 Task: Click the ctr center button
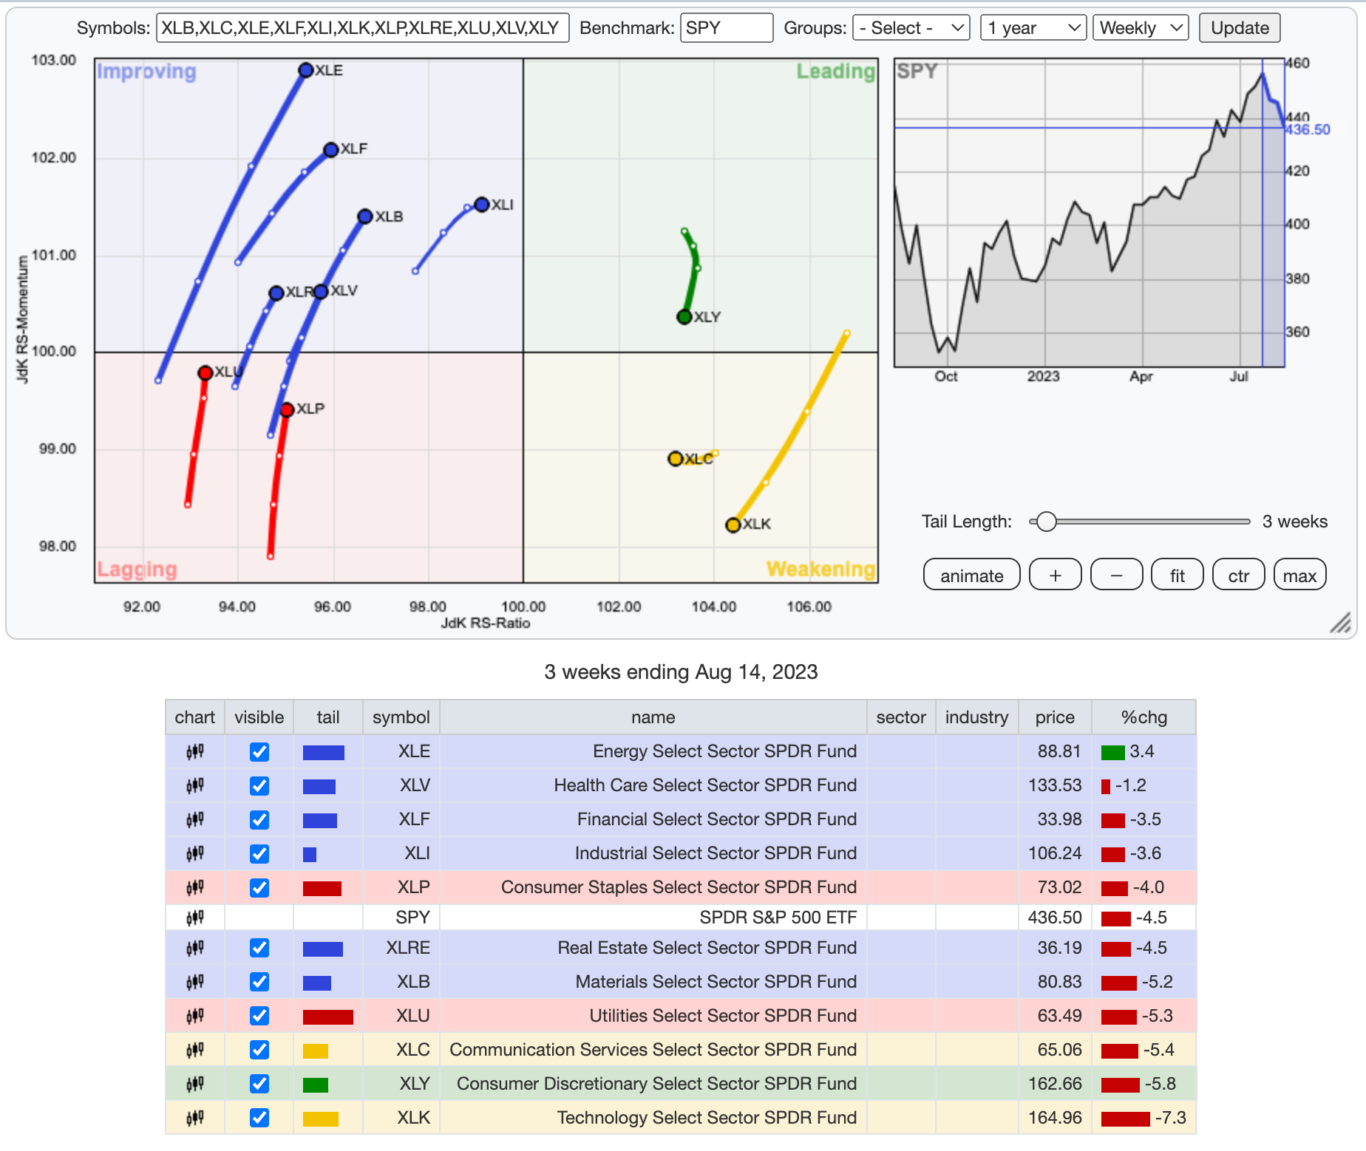tap(1239, 575)
